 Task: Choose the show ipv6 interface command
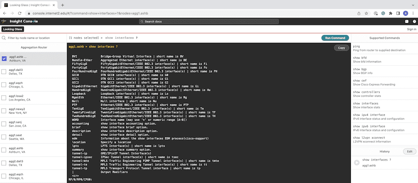point(384,128)
